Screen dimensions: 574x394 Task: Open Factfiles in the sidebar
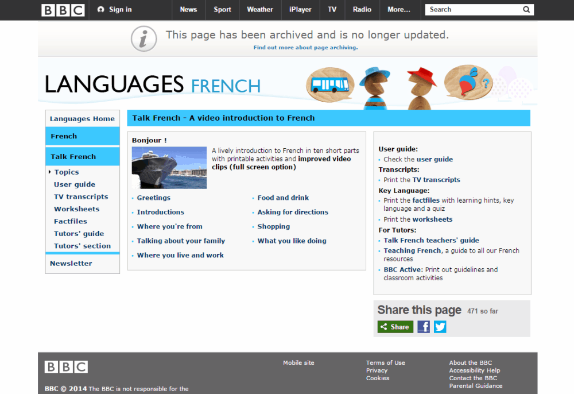click(x=71, y=221)
